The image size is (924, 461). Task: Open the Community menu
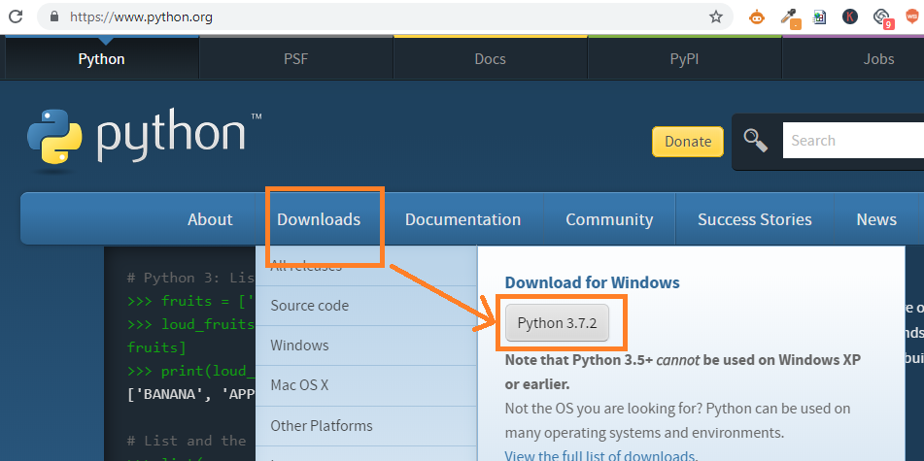click(609, 219)
